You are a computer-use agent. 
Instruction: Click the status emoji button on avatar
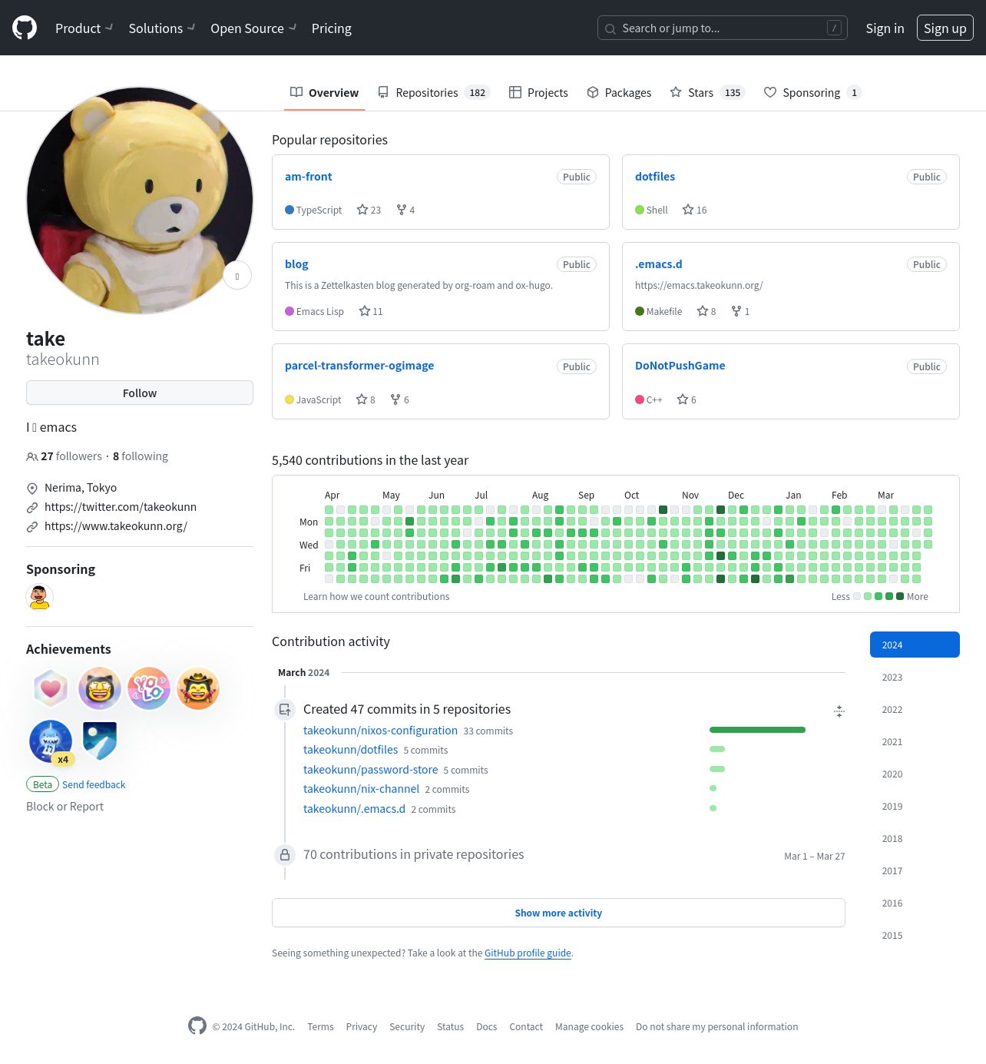[x=237, y=276]
